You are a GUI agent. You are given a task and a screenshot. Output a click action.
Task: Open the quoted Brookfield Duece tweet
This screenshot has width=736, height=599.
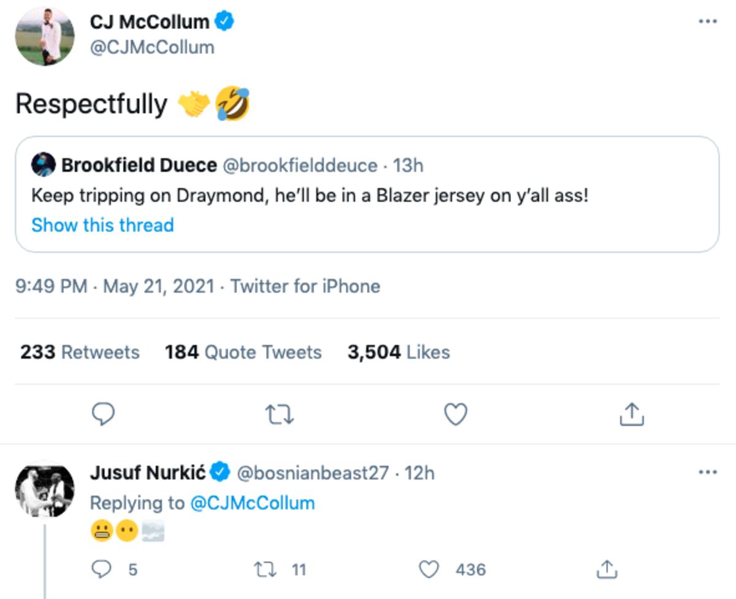pos(367,196)
